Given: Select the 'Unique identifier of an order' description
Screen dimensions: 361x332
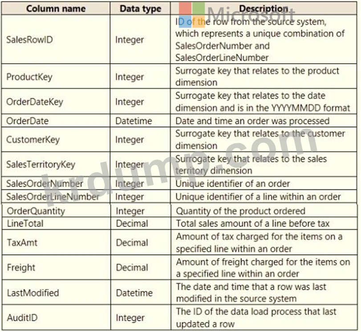Looking at the screenshot, I should (232, 184).
